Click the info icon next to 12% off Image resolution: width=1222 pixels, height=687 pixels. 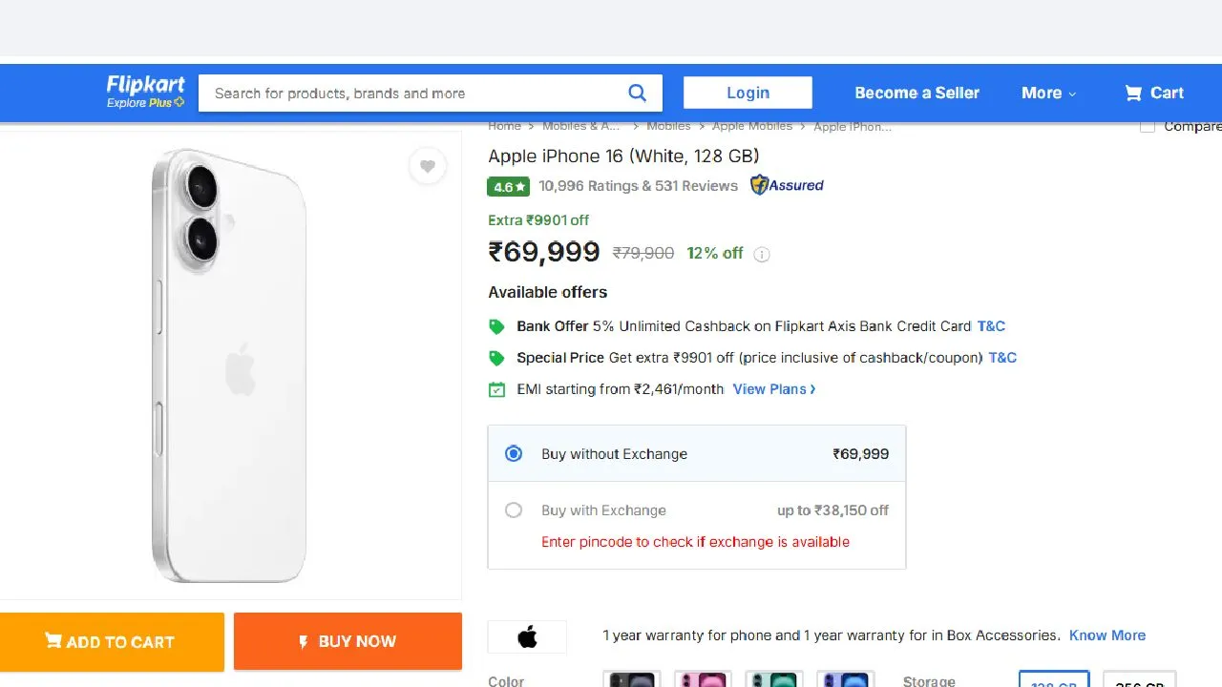(761, 254)
